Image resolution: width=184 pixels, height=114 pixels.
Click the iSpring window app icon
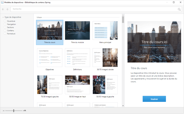(2, 2)
